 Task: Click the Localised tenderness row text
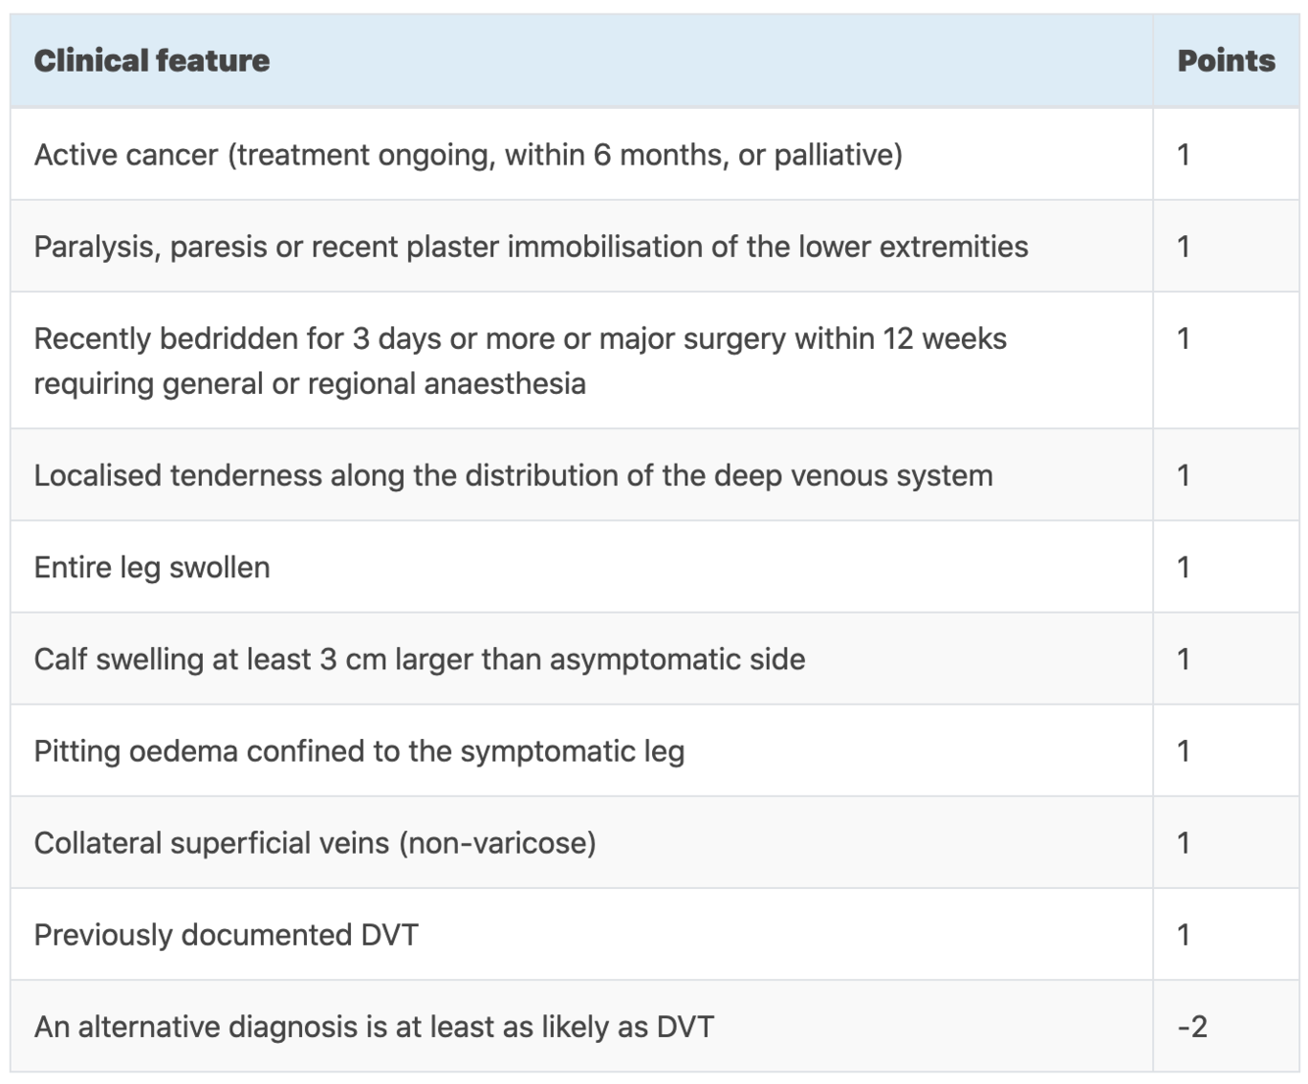(x=514, y=475)
